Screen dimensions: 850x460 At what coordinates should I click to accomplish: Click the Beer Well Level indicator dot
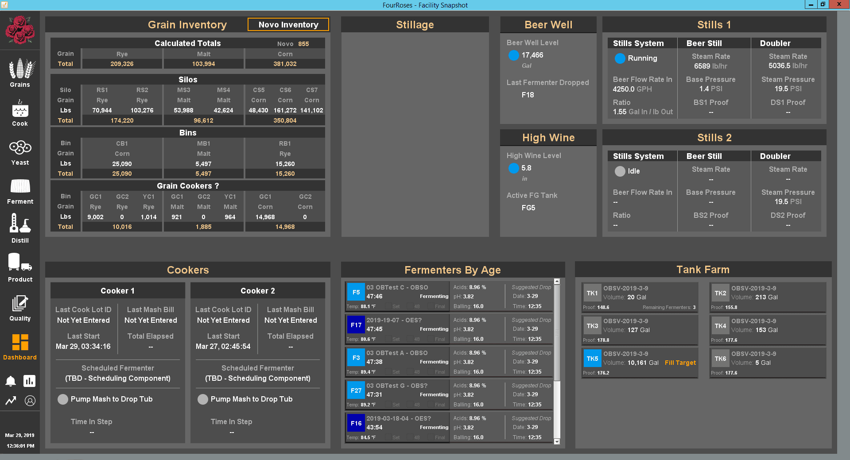(x=513, y=55)
